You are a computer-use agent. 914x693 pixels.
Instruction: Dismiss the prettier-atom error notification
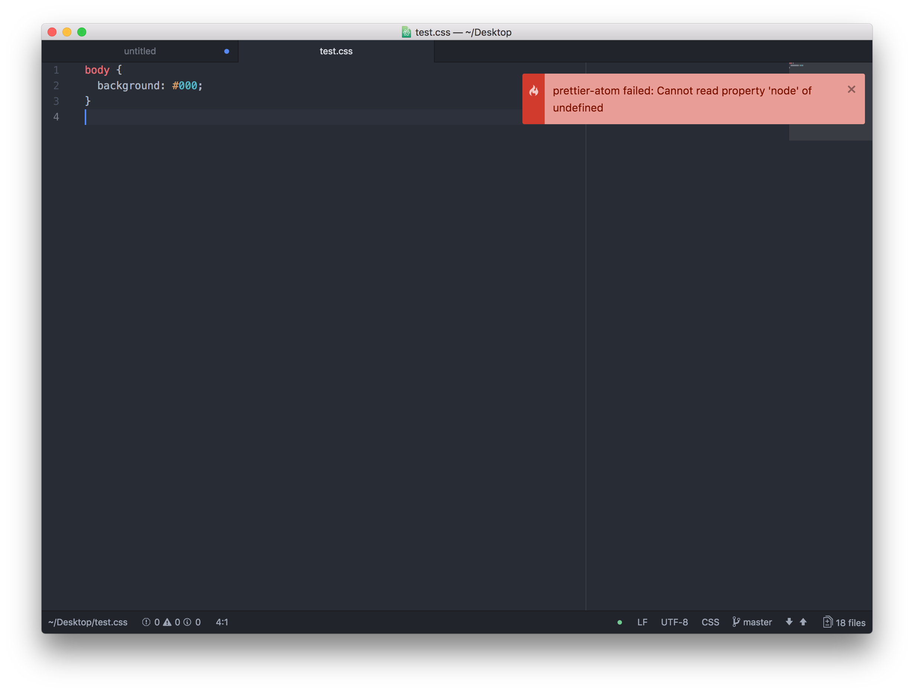(851, 89)
